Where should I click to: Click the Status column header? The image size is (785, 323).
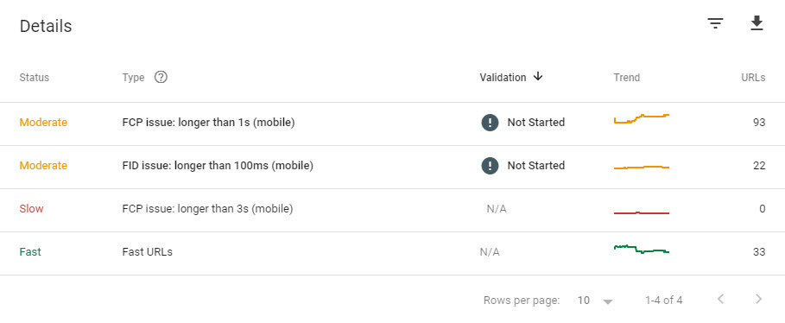click(34, 78)
